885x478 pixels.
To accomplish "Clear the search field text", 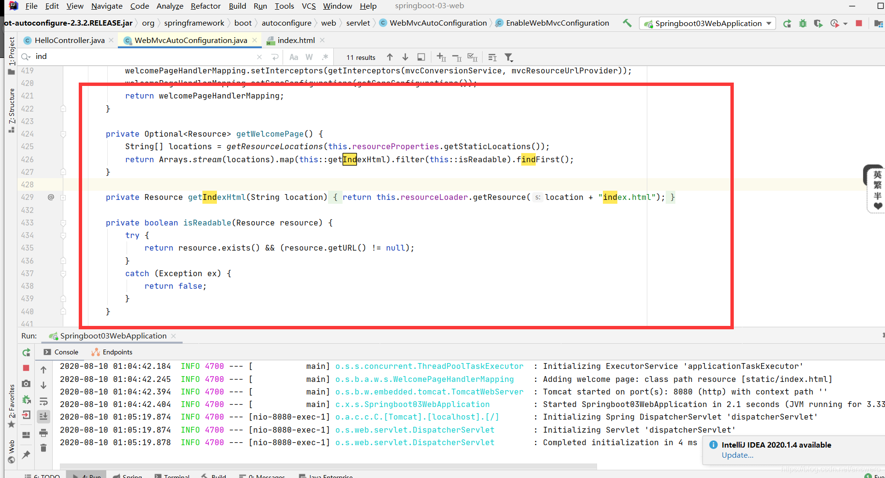I will coord(259,57).
